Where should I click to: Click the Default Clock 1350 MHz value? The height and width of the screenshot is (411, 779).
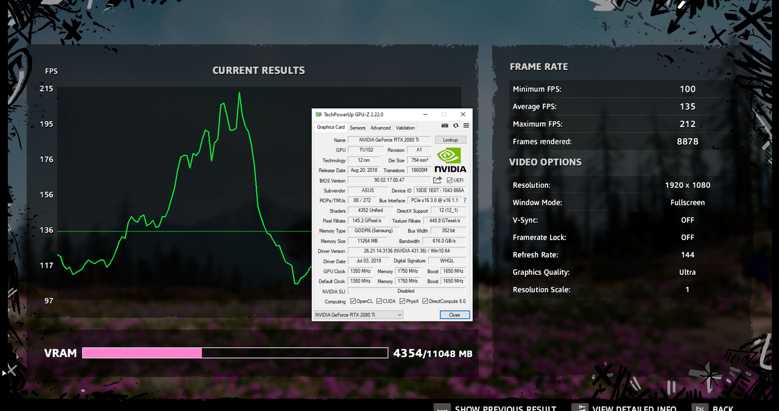click(360, 281)
